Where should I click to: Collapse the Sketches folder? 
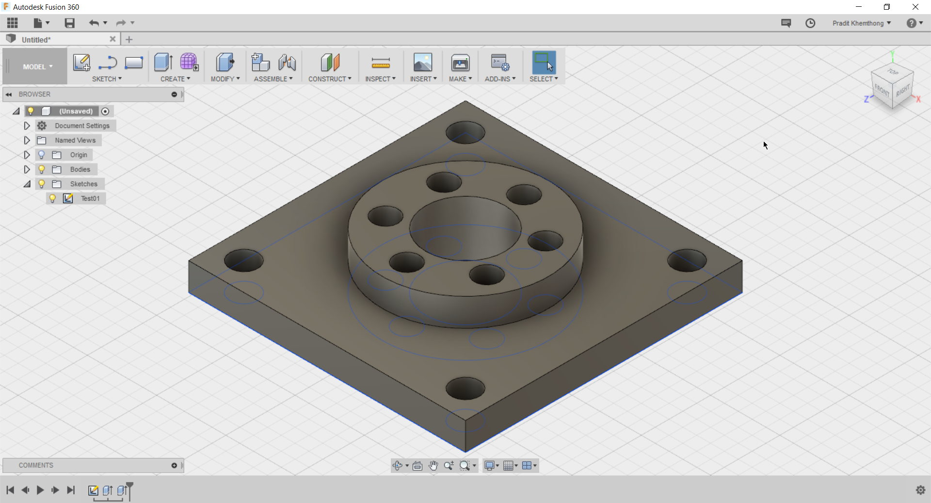27,184
